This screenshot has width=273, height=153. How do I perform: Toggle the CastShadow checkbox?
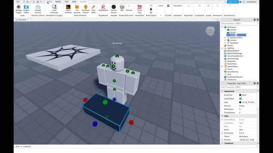(x=240, y=99)
